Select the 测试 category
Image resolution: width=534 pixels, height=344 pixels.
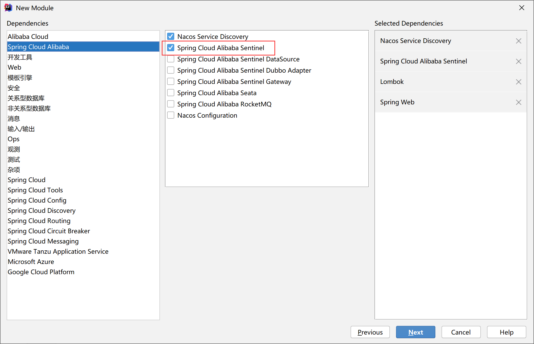click(x=83, y=159)
